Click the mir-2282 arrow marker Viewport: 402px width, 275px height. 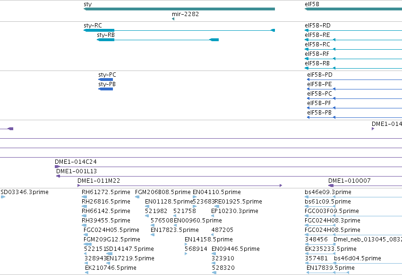point(173,19)
